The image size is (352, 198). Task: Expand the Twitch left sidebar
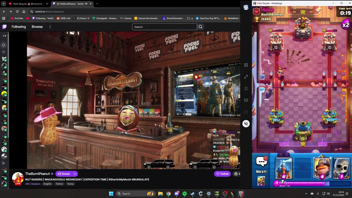(4, 36)
